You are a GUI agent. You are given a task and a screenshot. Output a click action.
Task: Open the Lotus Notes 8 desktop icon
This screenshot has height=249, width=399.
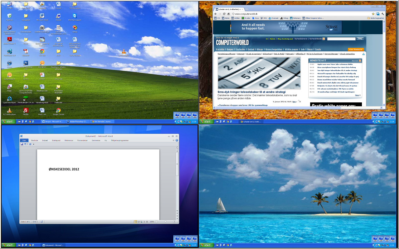(9, 76)
